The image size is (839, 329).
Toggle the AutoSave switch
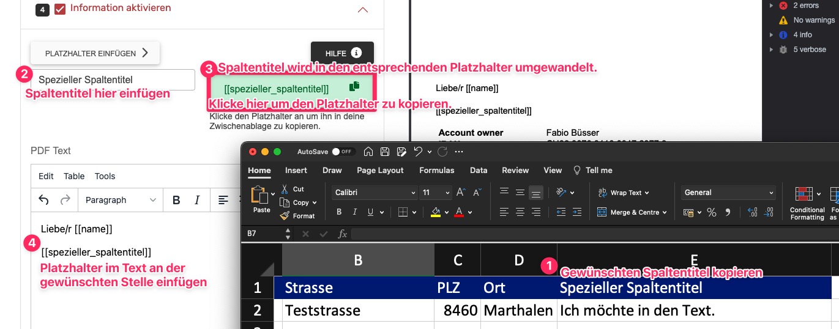click(x=343, y=152)
